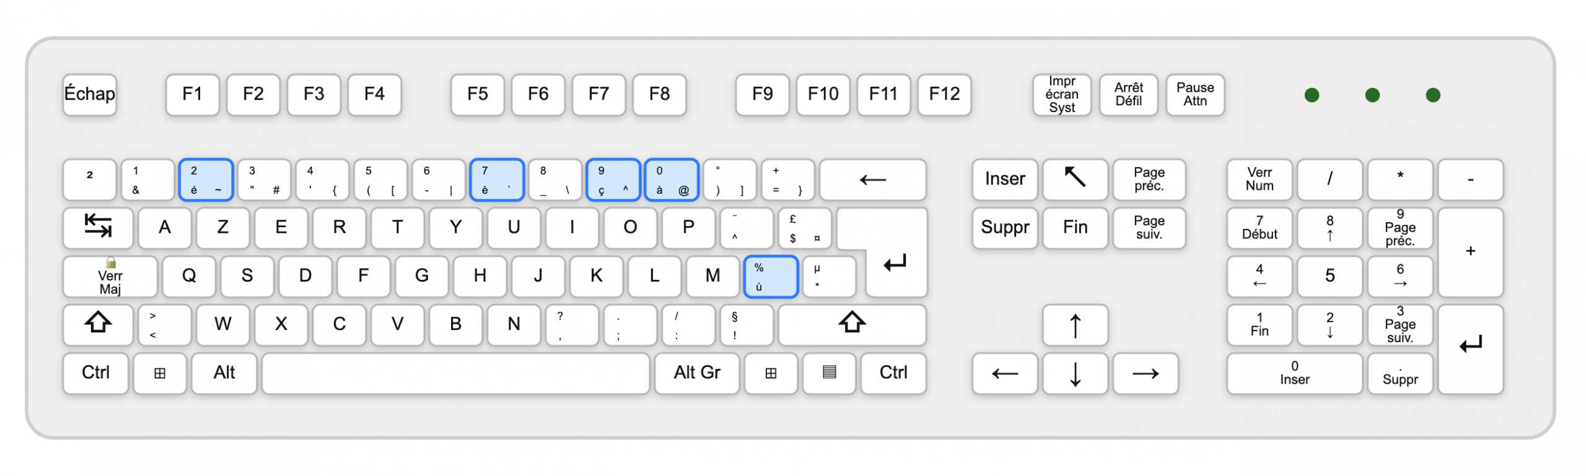This screenshot has height=476, width=1586.
Task: Click the up arrow navigation key
Action: click(1075, 324)
